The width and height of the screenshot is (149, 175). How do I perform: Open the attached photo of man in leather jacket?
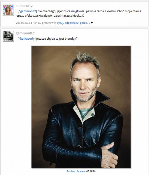[81, 107]
